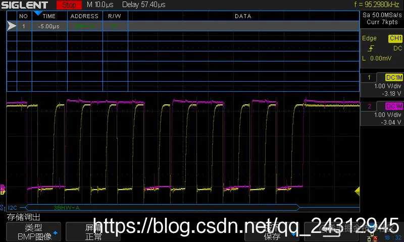Click the I2C decode bus label
This screenshot has width=404, height=242.
tap(12, 208)
